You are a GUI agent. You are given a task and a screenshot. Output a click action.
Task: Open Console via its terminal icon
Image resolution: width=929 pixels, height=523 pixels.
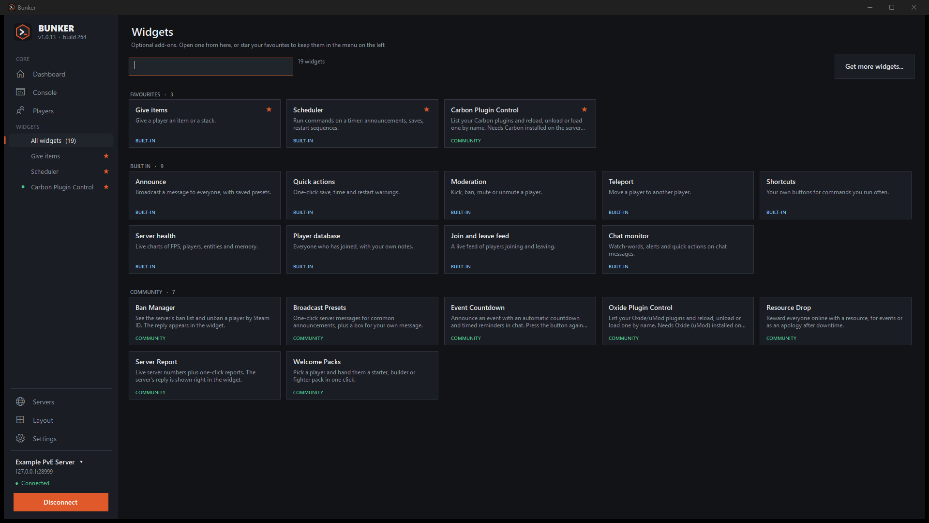(x=20, y=92)
